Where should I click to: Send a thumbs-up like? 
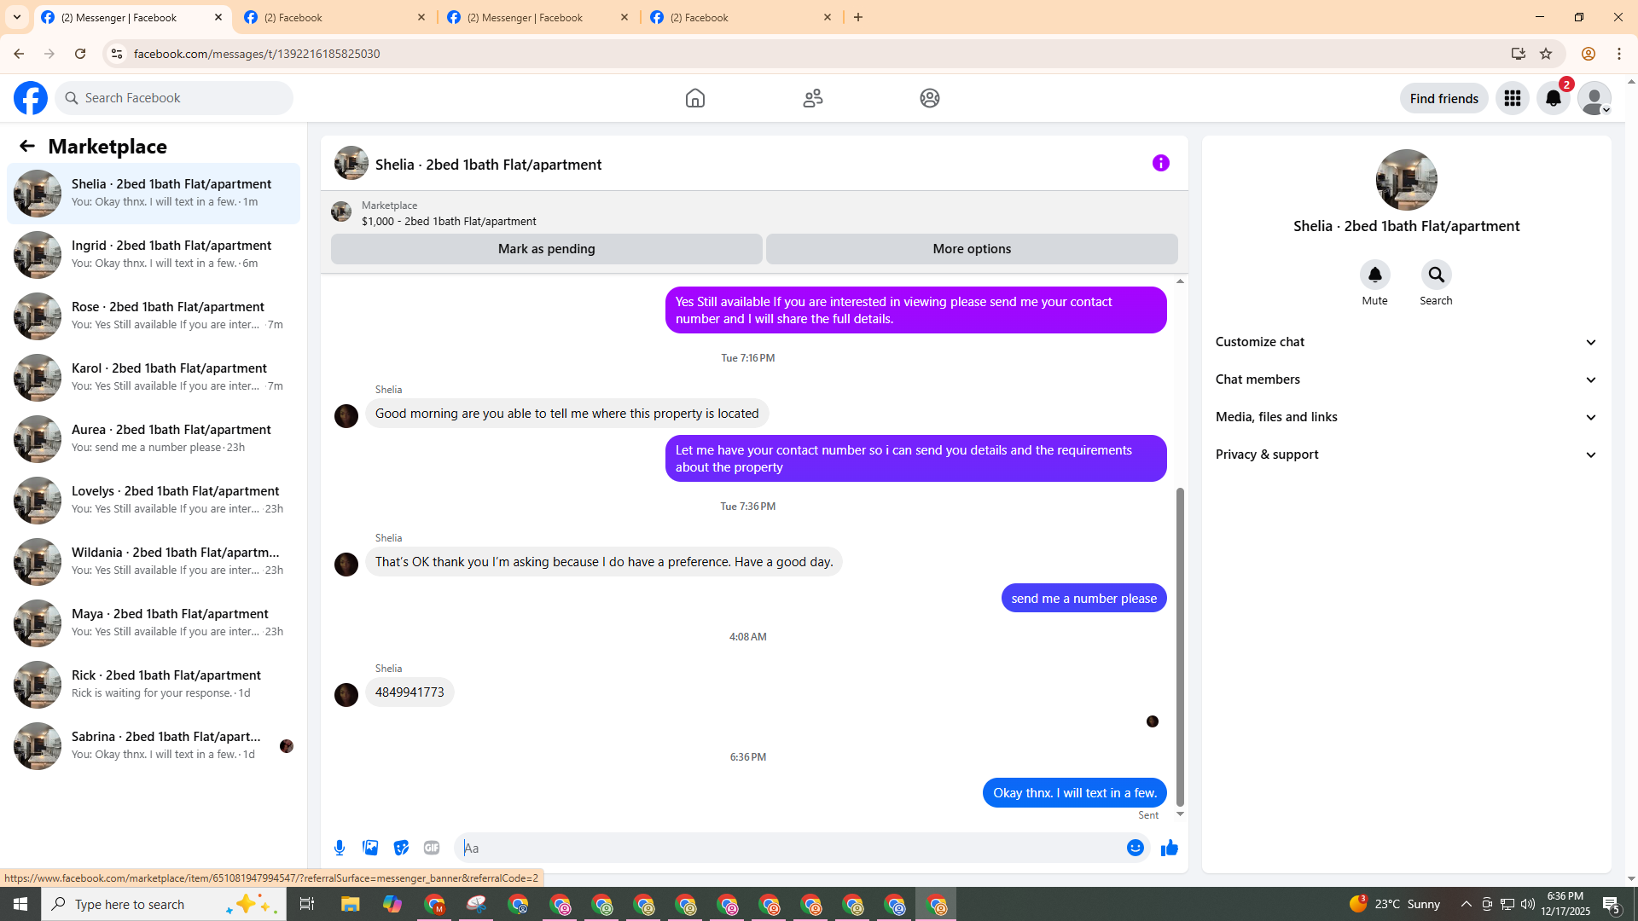[1169, 848]
